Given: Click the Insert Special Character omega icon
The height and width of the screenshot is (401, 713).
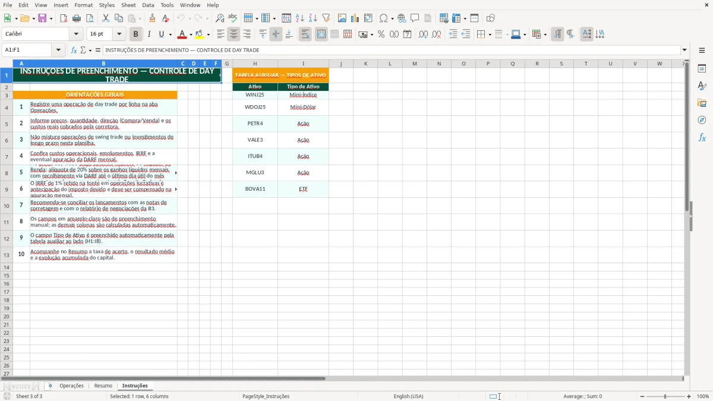Looking at the screenshot, I should tap(384, 18).
